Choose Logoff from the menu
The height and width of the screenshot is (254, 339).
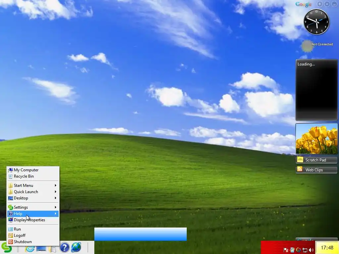pyautogui.click(x=33, y=235)
